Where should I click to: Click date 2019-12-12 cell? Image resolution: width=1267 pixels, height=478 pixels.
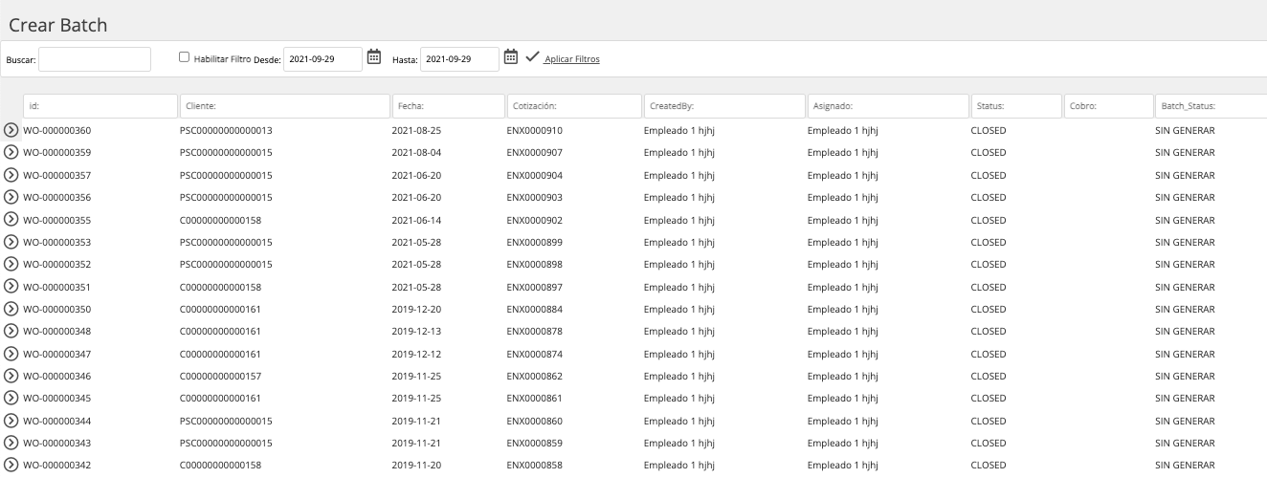[416, 354]
